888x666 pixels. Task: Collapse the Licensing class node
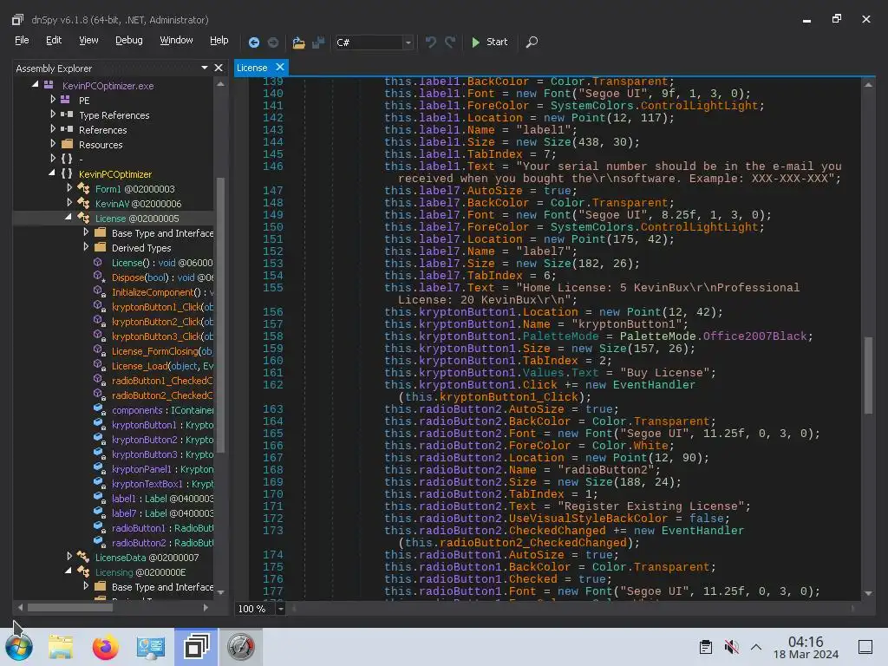point(69,571)
